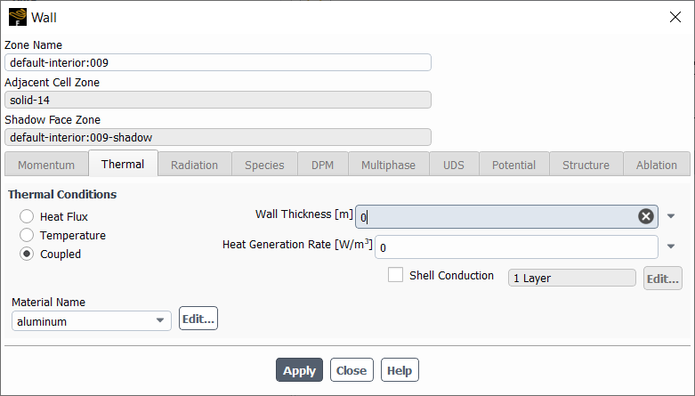Screen dimensions: 695x396
Task: Click the Fluent logo icon in title bar
Action: [18, 17]
